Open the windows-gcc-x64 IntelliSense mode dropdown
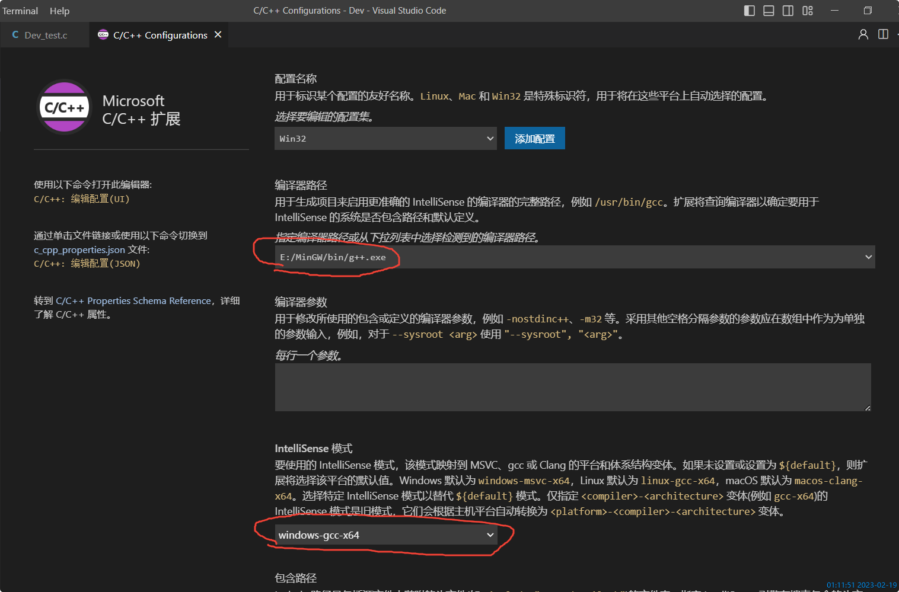 pos(385,535)
